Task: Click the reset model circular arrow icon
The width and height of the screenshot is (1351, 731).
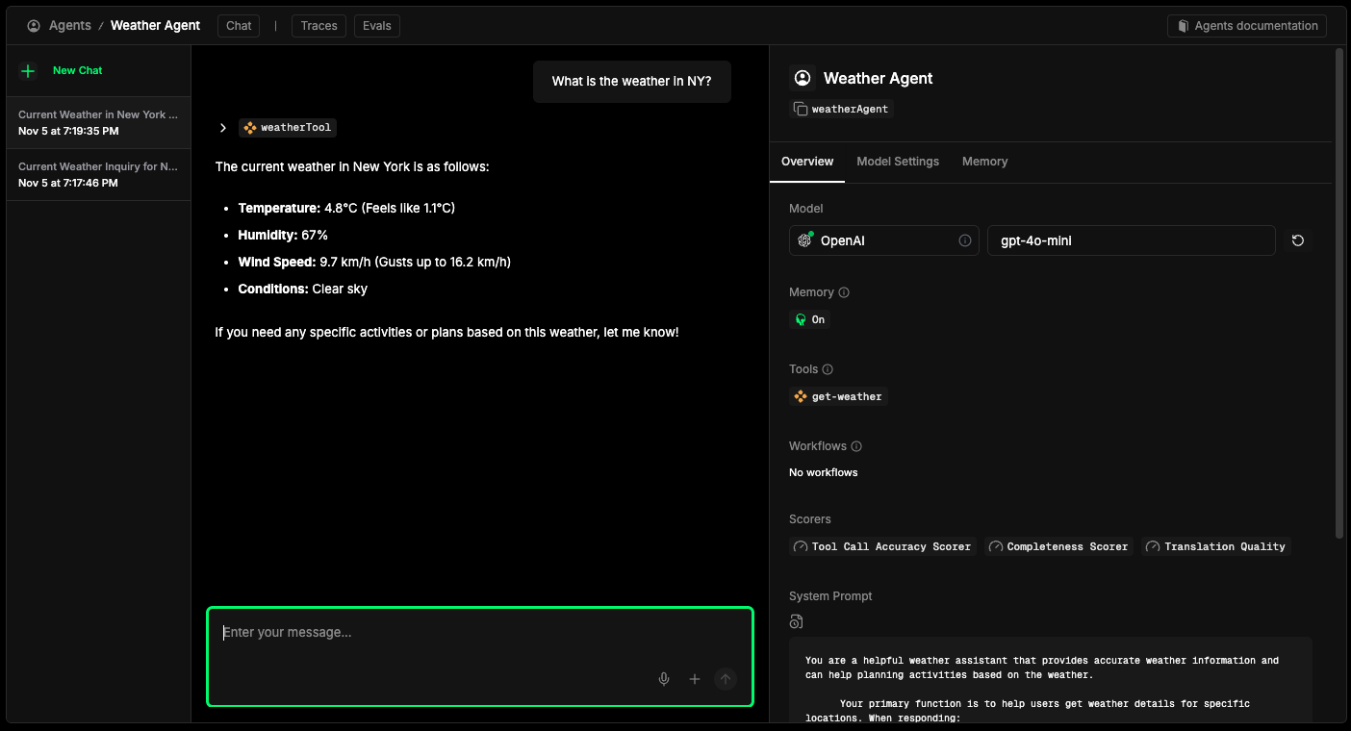Action: (1297, 240)
